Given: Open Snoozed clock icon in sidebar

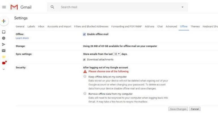Looking at the screenshot, I should tap(4, 38).
